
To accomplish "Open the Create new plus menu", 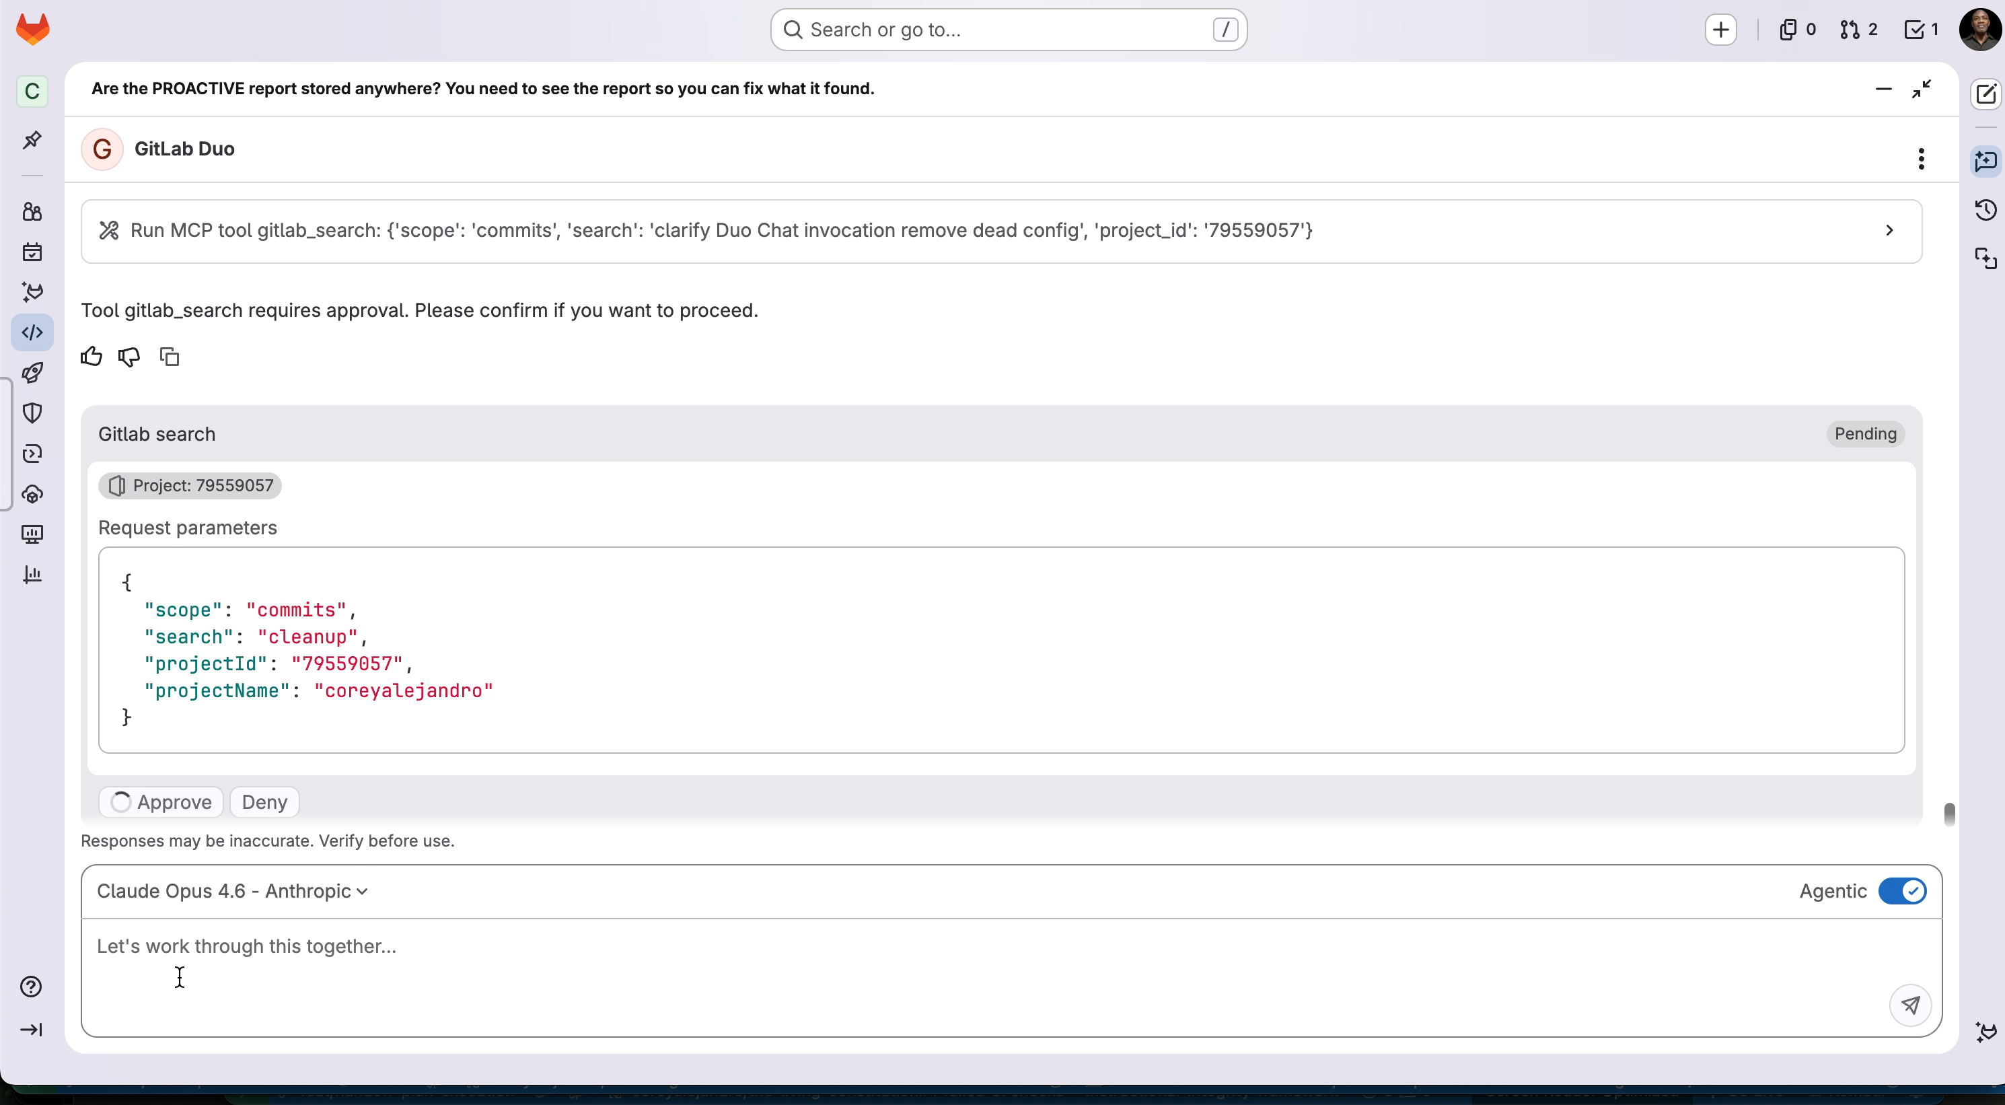I will [1720, 30].
